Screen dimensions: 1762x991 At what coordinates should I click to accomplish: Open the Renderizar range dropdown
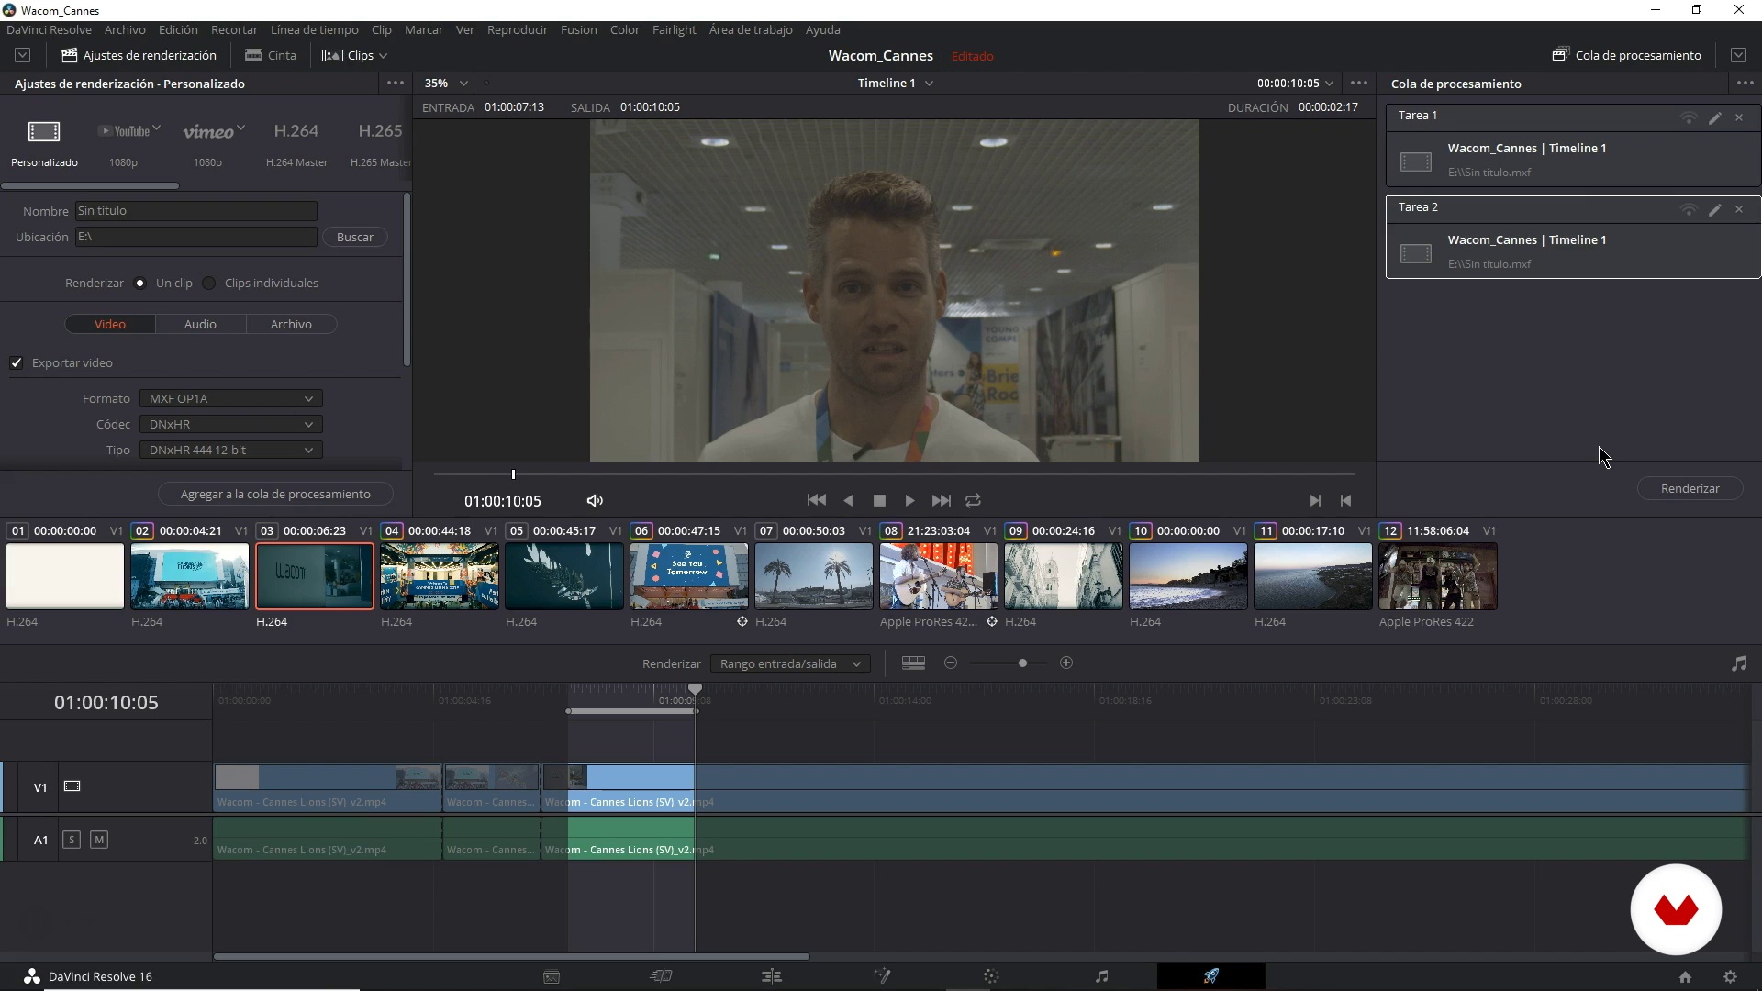[790, 663]
